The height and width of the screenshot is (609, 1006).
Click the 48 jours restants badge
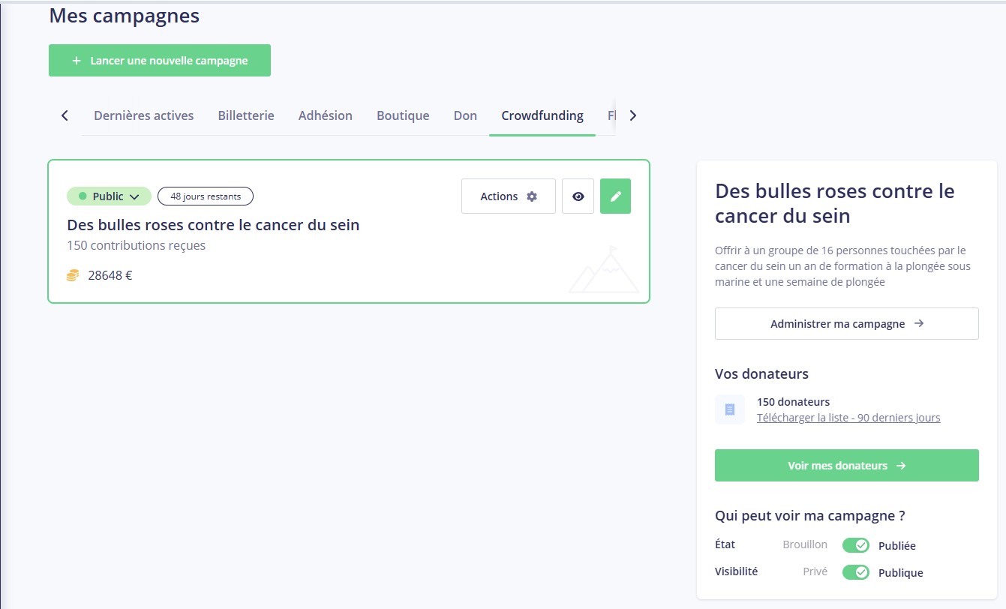pyautogui.click(x=206, y=196)
